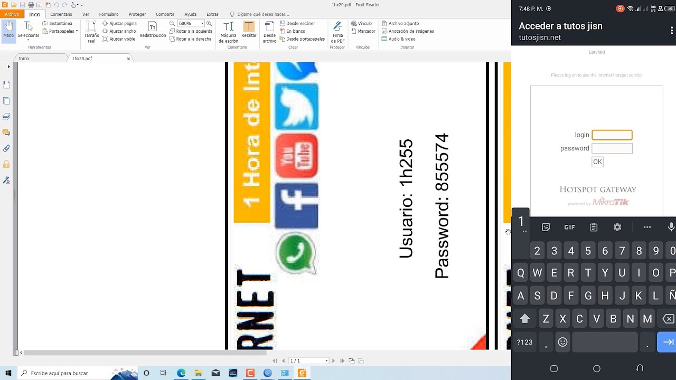Create PDF Desde escáner
This screenshot has height=380, width=676.
tap(297, 24)
